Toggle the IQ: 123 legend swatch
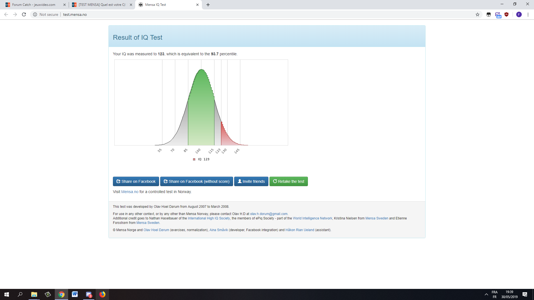The width and height of the screenshot is (534, 300). (x=194, y=159)
